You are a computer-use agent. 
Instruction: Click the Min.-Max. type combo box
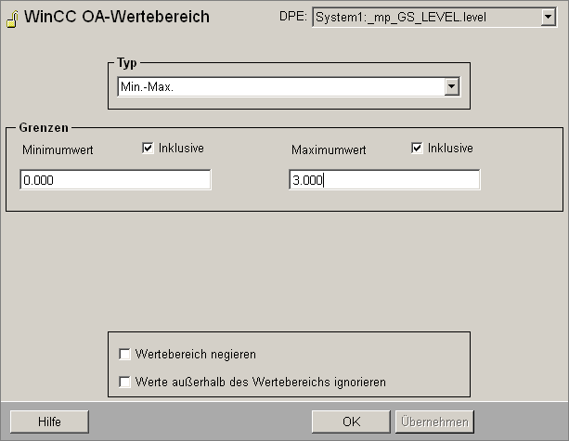click(290, 86)
